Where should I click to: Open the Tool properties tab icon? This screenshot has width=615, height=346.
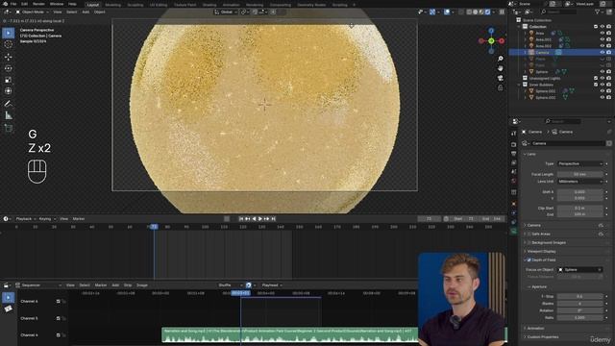[x=514, y=134]
